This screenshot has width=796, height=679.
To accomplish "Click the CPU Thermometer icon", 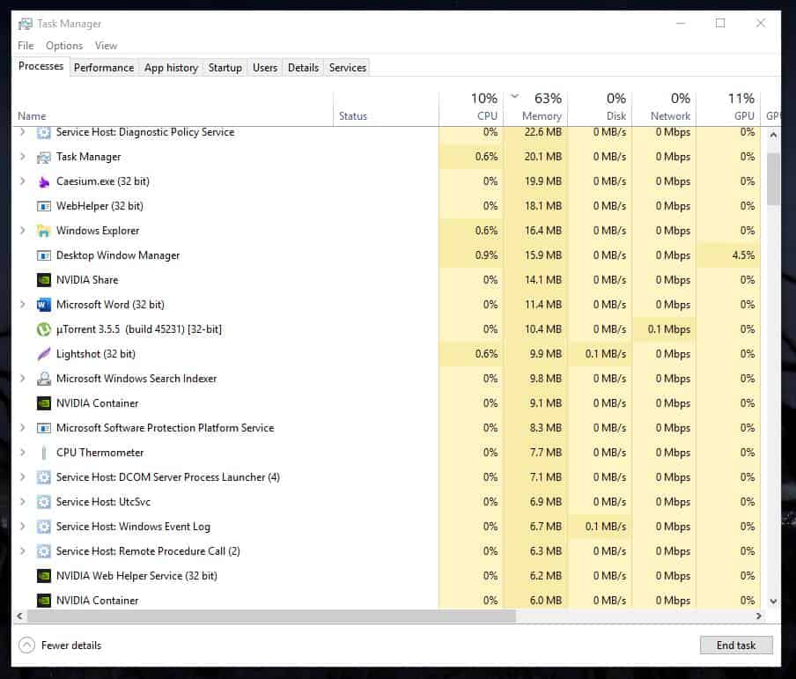I will (44, 453).
